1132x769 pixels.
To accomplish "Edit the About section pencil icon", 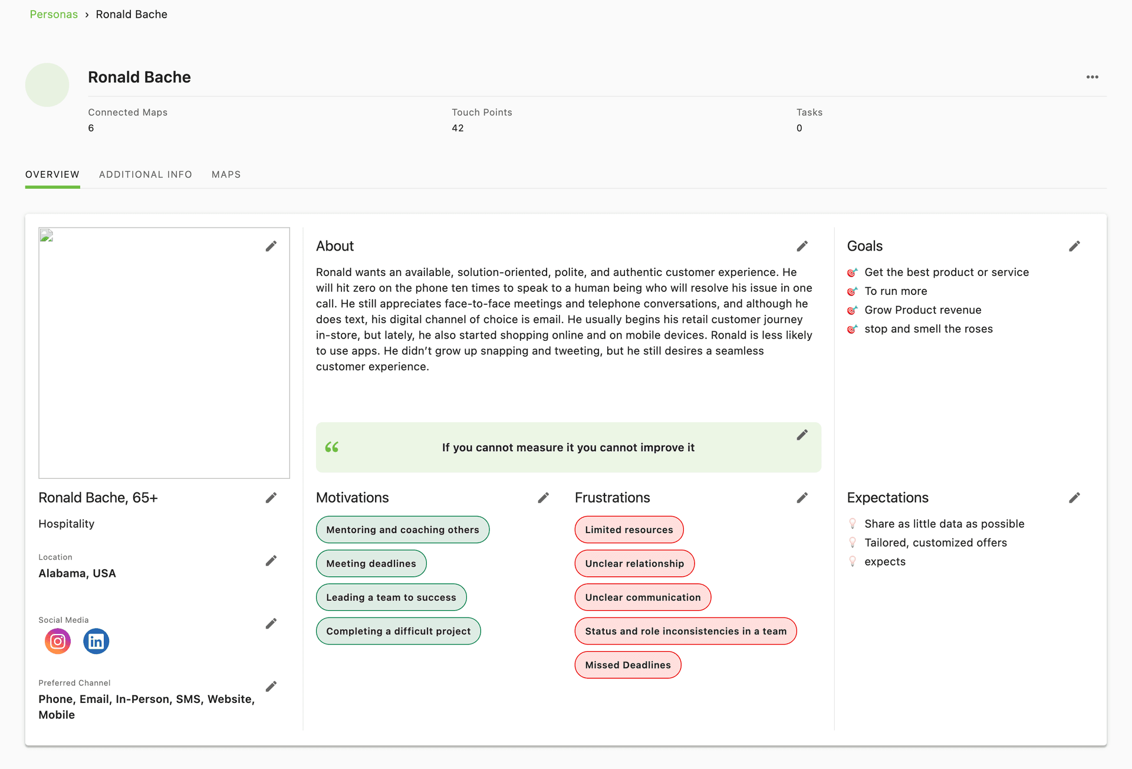I will click(802, 246).
